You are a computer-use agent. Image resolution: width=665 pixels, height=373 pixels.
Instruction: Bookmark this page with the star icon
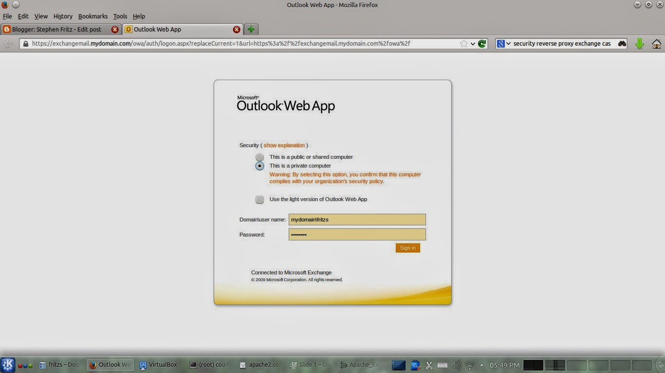[464, 44]
